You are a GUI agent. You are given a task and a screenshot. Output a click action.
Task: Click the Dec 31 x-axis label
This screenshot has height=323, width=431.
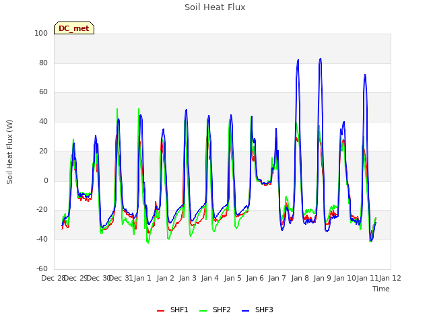click(121, 278)
